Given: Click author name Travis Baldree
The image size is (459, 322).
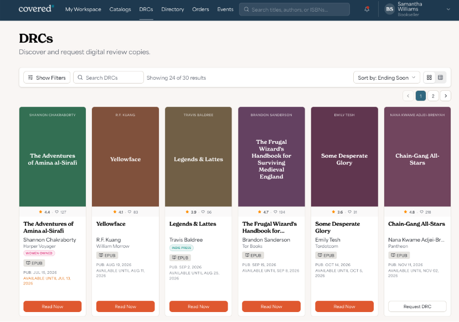Looking at the screenshot, I should pos(186,240).
